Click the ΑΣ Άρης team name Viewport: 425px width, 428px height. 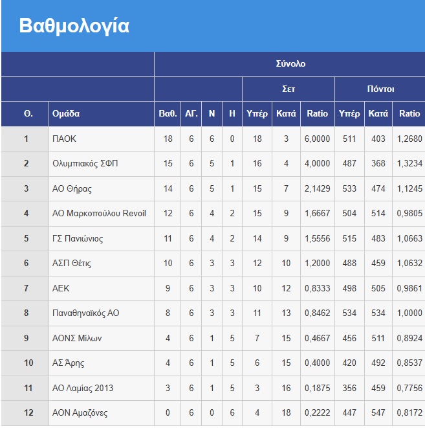click(69, 363)
